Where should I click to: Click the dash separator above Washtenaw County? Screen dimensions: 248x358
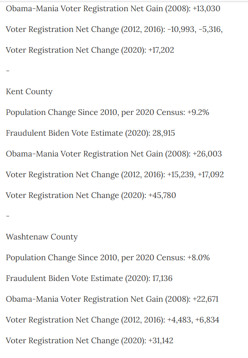pos(8,216)
